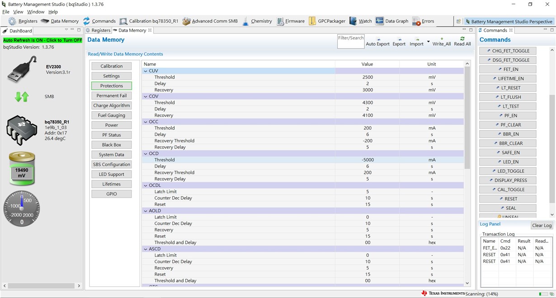This screenshot has height=298, width=556.
Task: Send the FET_EN command
Action: [x=508, y=69]
